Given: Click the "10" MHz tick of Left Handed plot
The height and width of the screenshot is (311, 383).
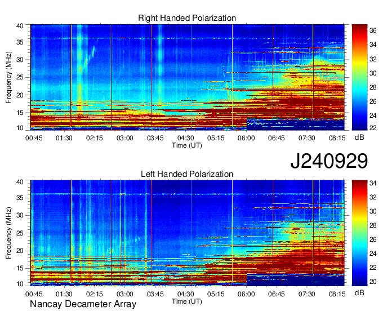Looking at the screenshot, I should click(x=20, y=283).
